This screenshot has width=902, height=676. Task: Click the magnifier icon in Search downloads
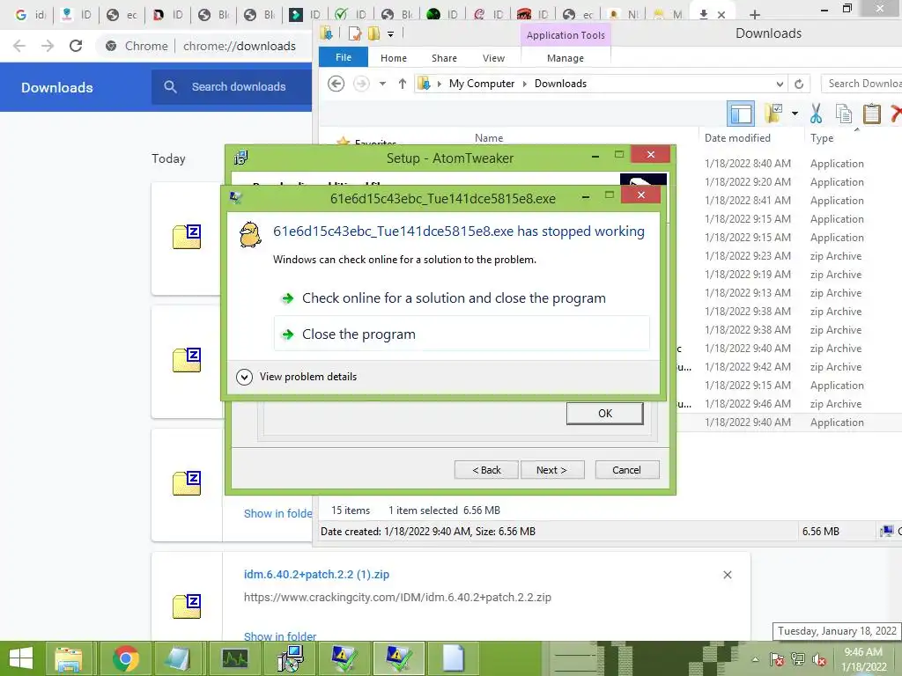170,87
